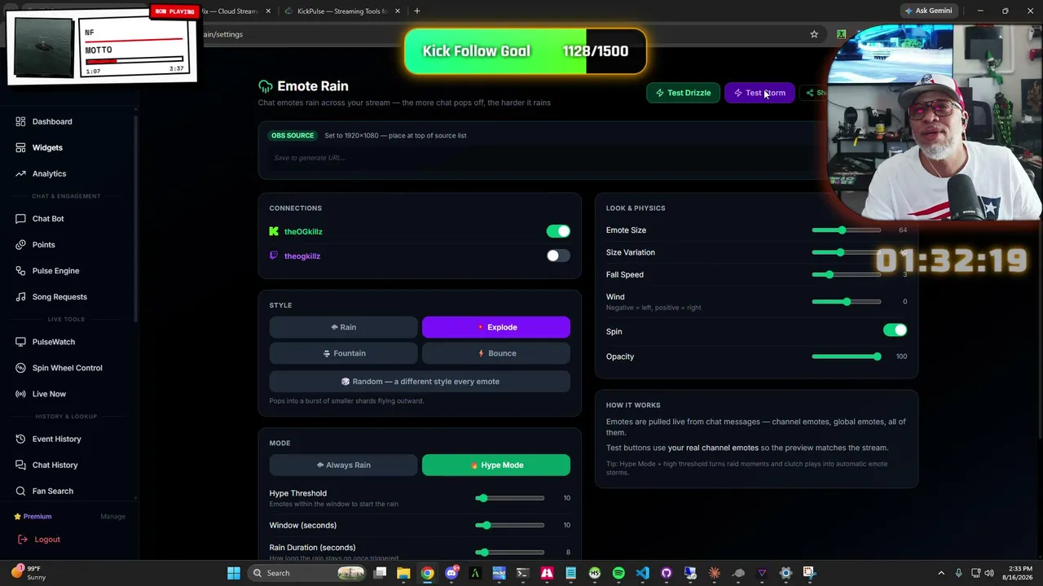Image resolution: width=1043 pixels, height=586 pixels.
Task: Click the Fan Search magnifier icon
Action: coord(20,492)
